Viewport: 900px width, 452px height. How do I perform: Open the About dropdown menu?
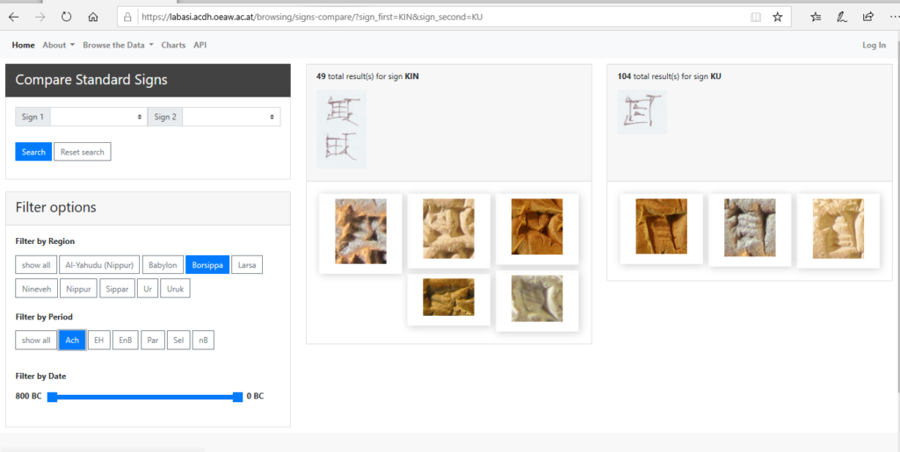59,46
